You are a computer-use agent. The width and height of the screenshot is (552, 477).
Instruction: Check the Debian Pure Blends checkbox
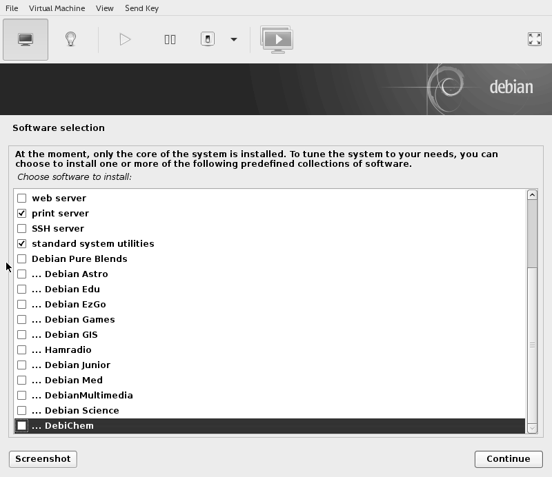22,259
